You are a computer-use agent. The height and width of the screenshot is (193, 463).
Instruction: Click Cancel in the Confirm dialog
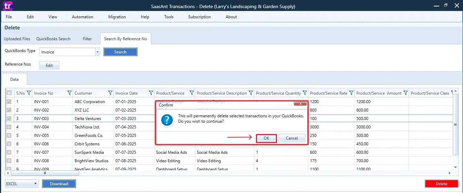pos(292,138)
